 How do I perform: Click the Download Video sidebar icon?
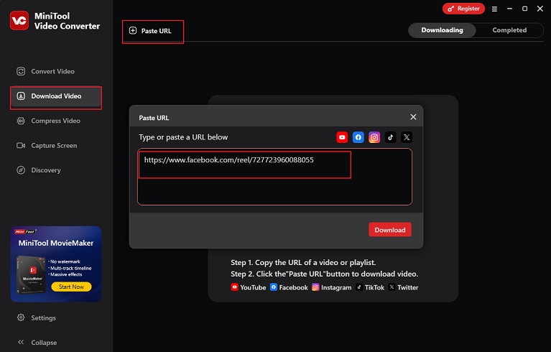tap(21, 96)
